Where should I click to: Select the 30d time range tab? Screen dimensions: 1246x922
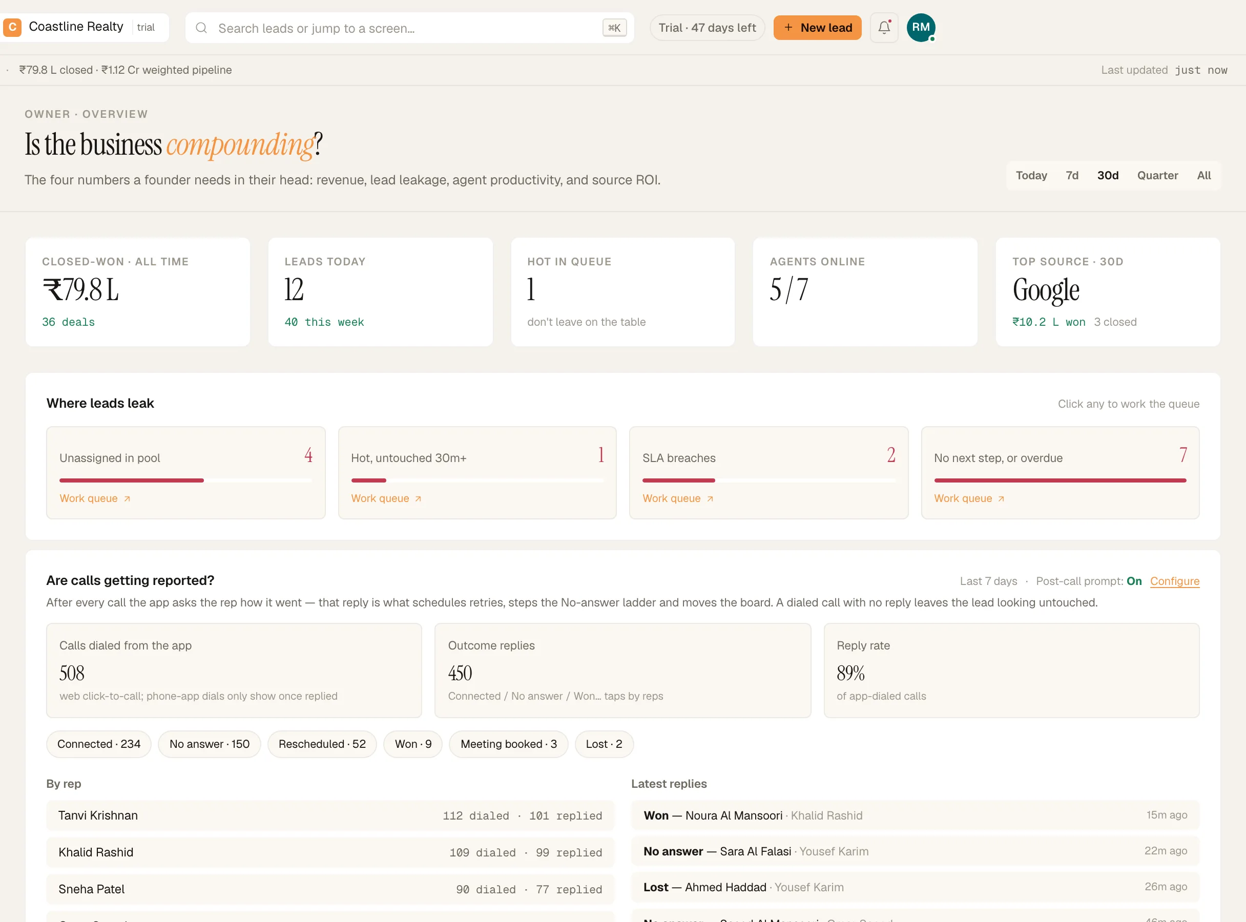pyautogui.click(x=1108, y=175)
